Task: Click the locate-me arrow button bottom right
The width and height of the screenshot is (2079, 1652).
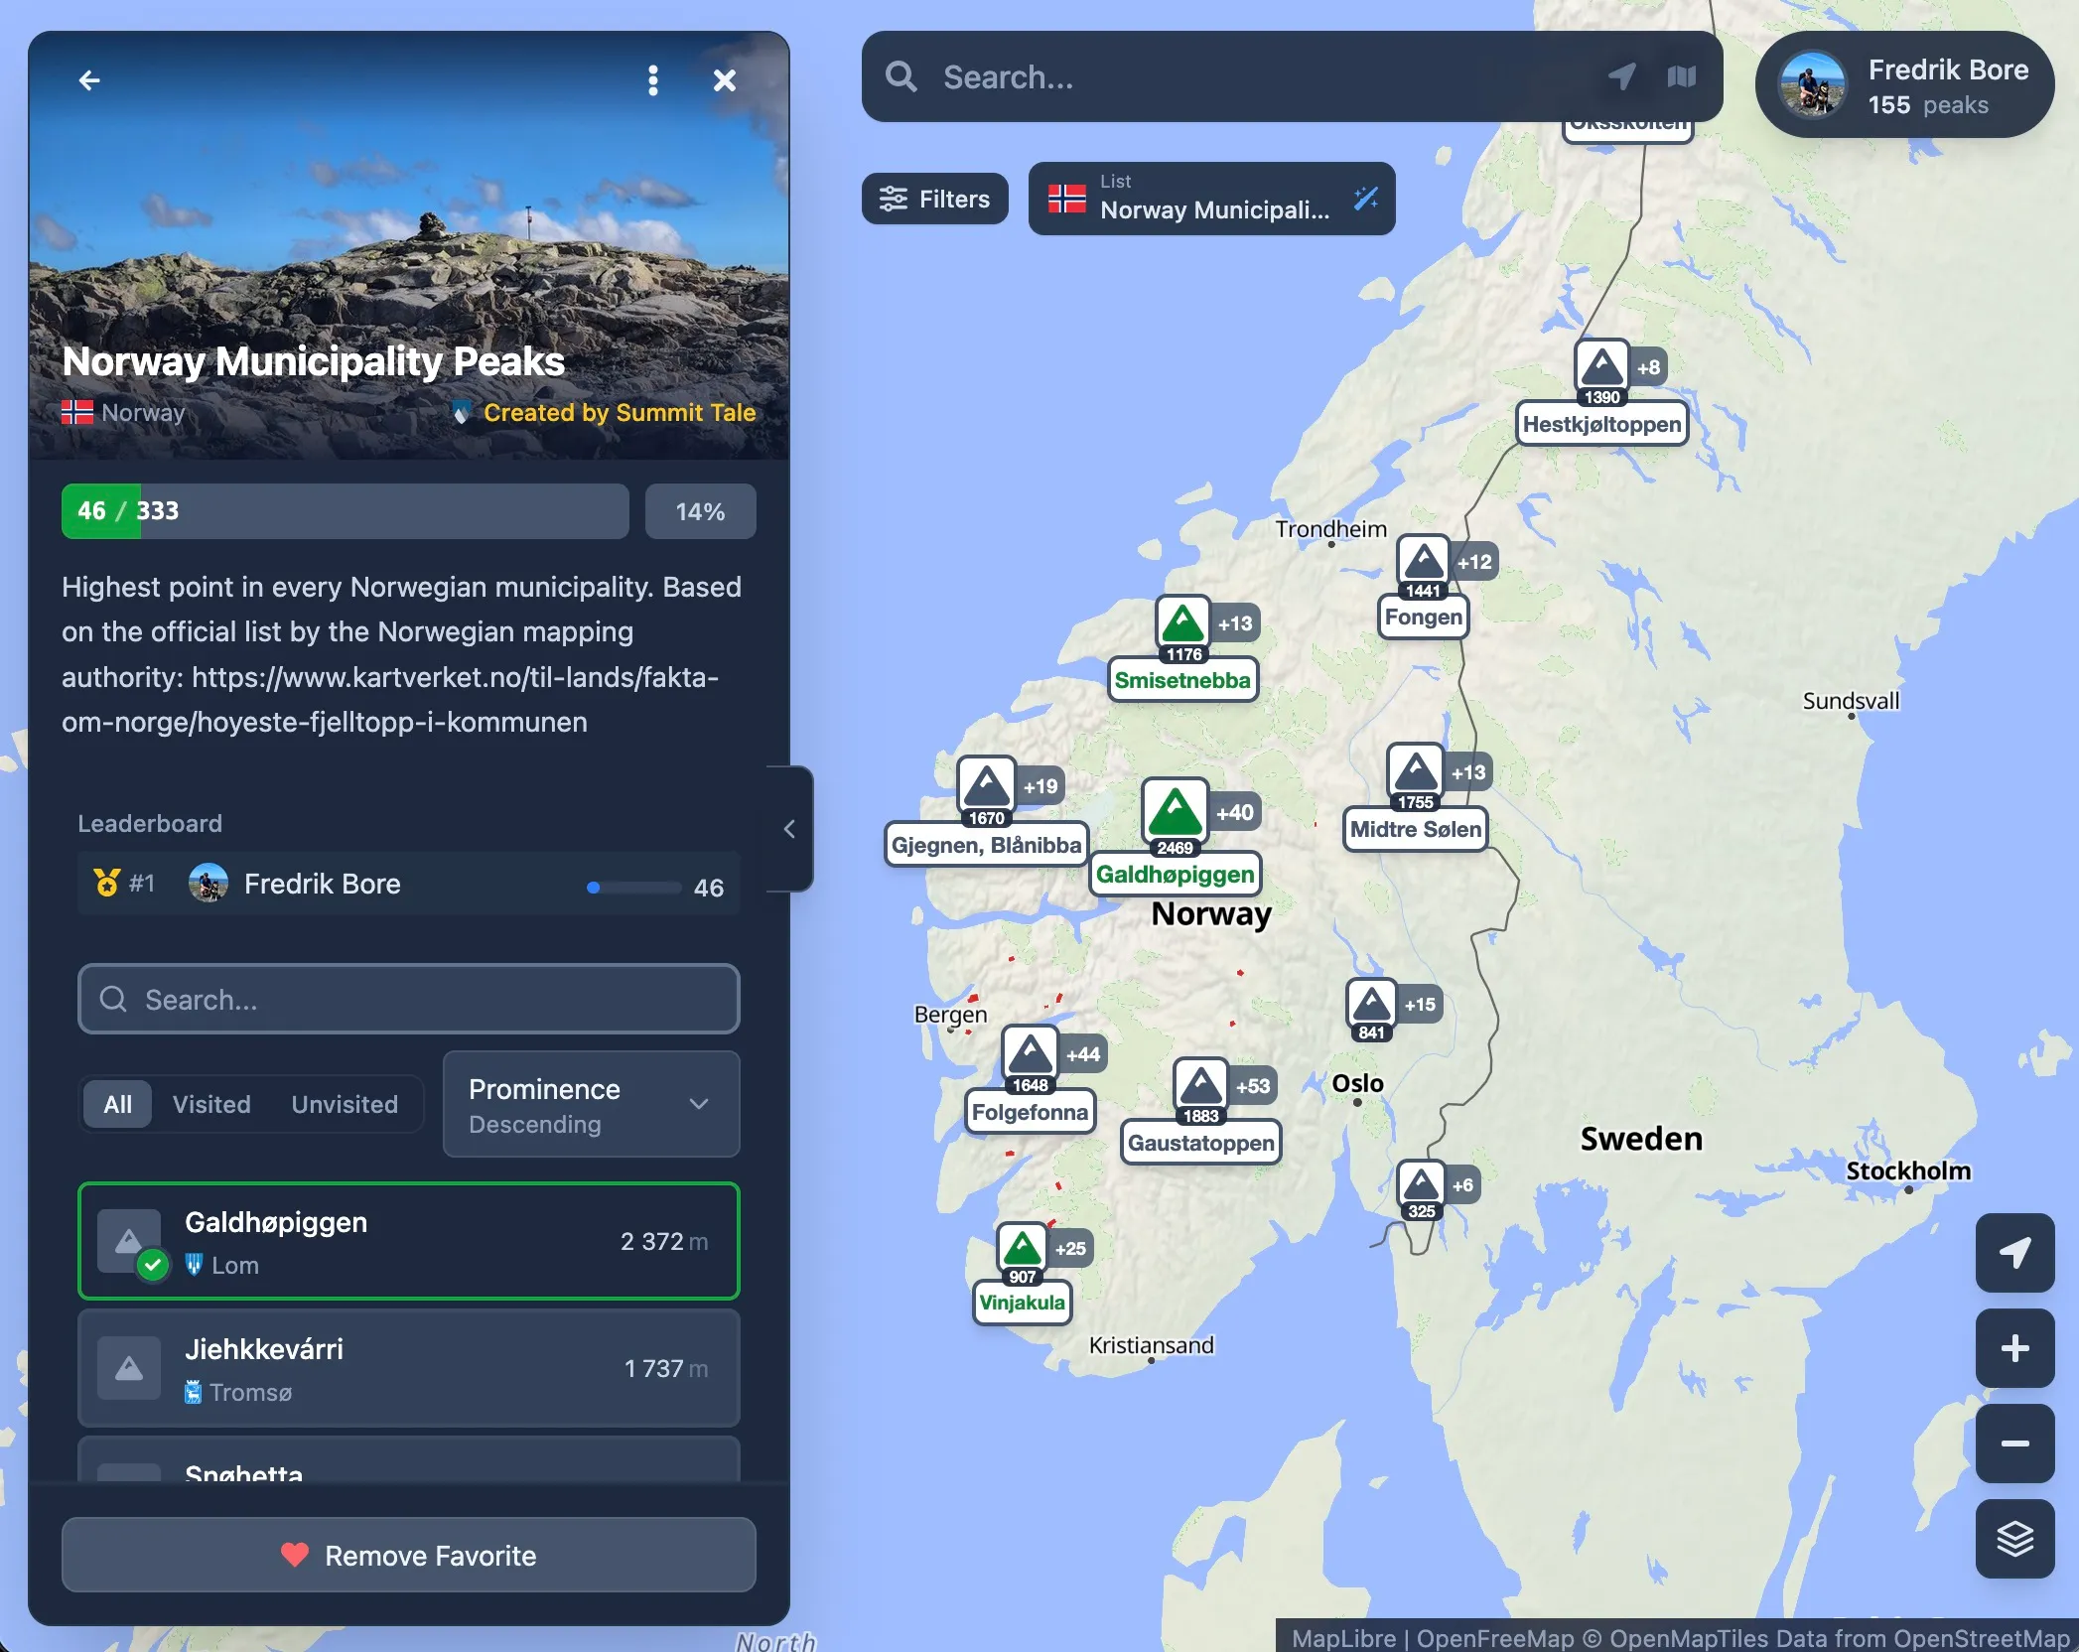Action: click(2014, 1253)
